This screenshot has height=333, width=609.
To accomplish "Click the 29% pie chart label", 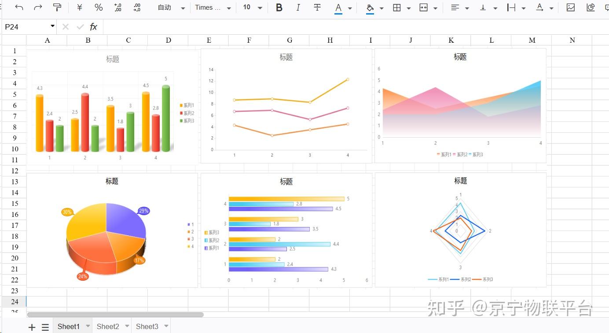I will (144, 211).
